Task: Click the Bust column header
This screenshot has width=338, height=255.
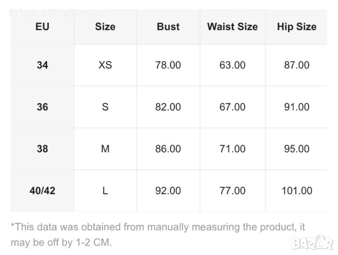Action: 168,27
